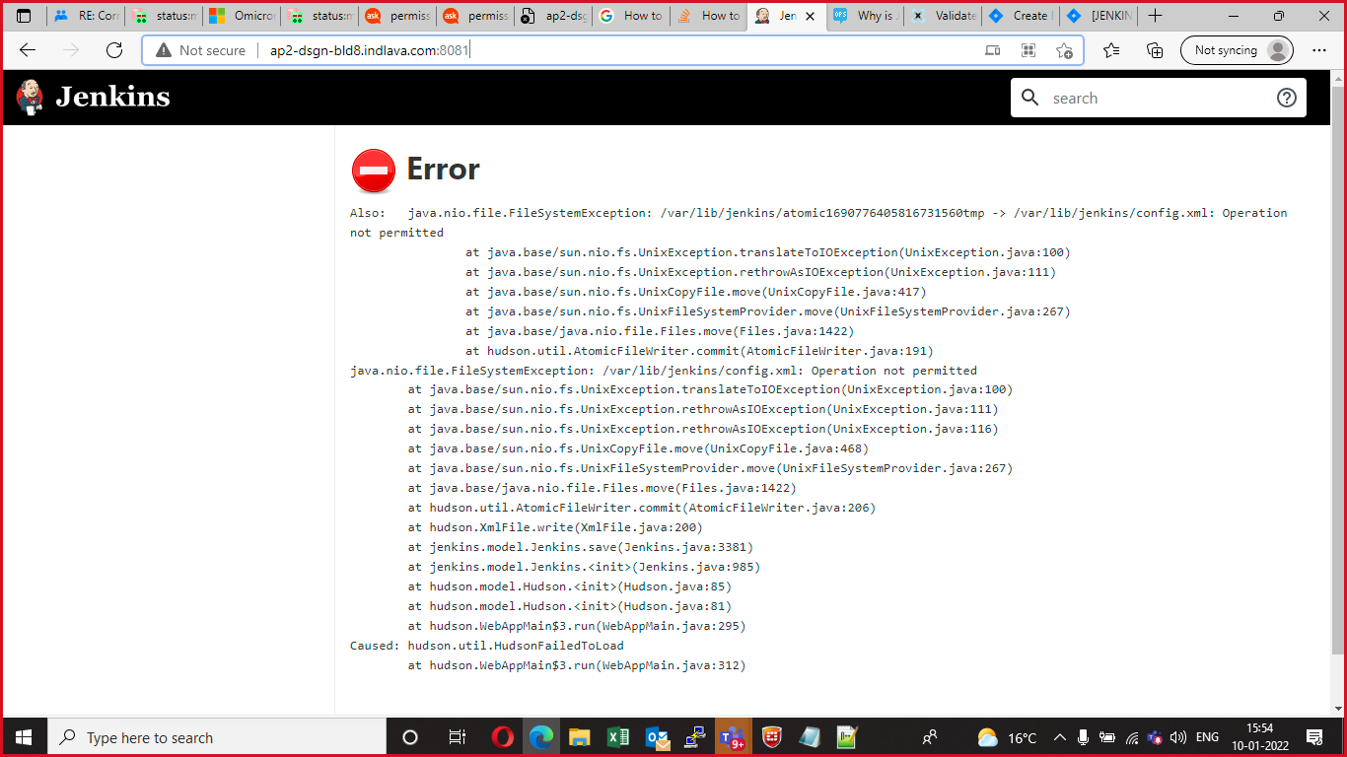This screenshot has width=1347, height=757.
Task: Click the Not syncing profile button
Action: pos(1237,50)
